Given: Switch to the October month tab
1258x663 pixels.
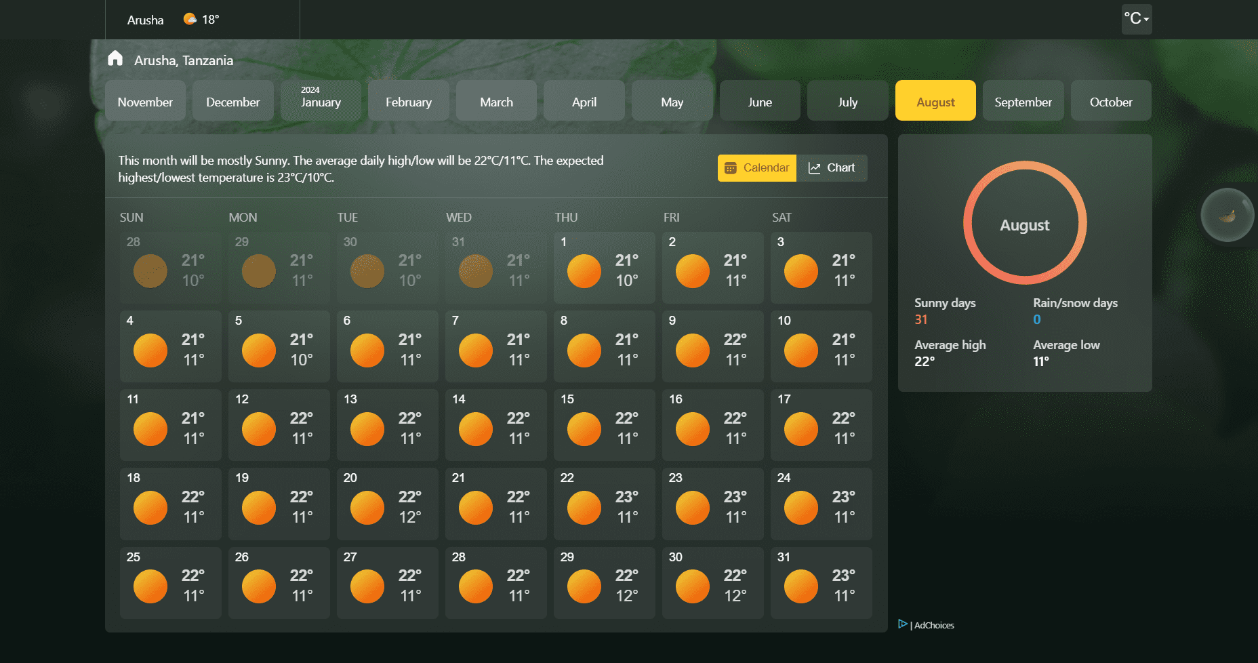Looking at the screenshot, I should 1110,100.
